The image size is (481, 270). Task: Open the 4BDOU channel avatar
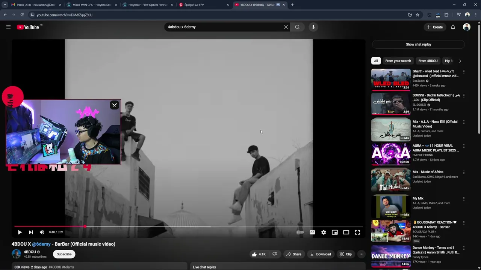(16, 254)
